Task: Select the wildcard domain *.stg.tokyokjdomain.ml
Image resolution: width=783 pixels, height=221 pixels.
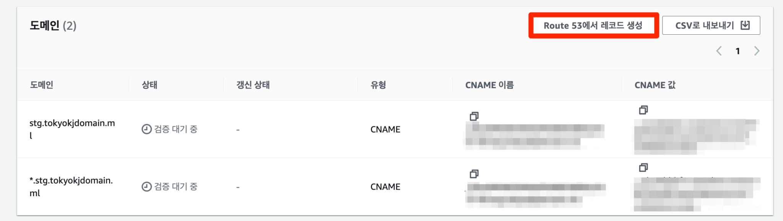Action: point(71,186)
